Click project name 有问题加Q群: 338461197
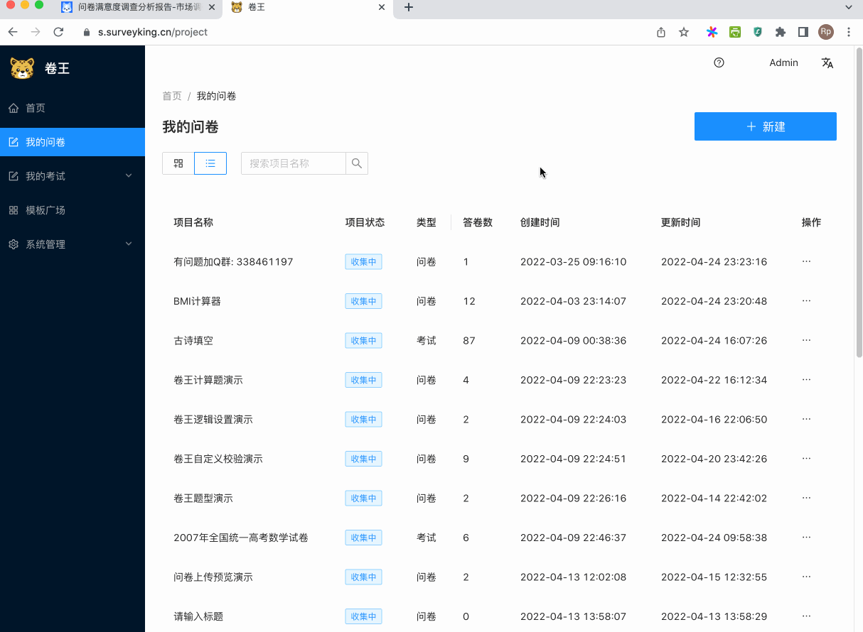 coord(233,262)
